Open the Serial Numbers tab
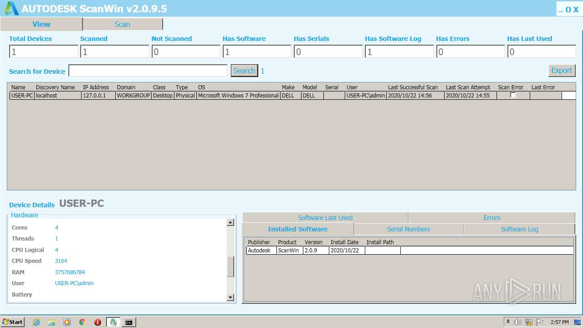Screen dimensions: 583x328 [409, 229]
